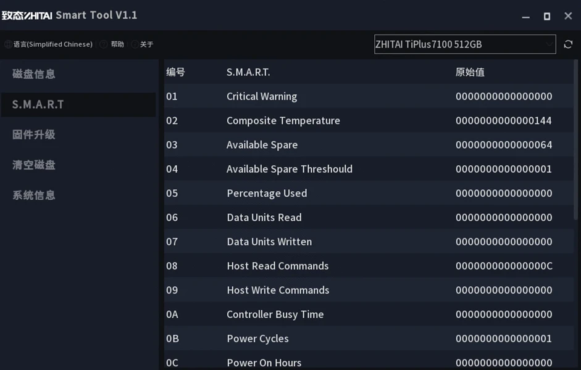
Task: Select the S.M.A.R.T sidebar tab
Action: tap(38, 104)
